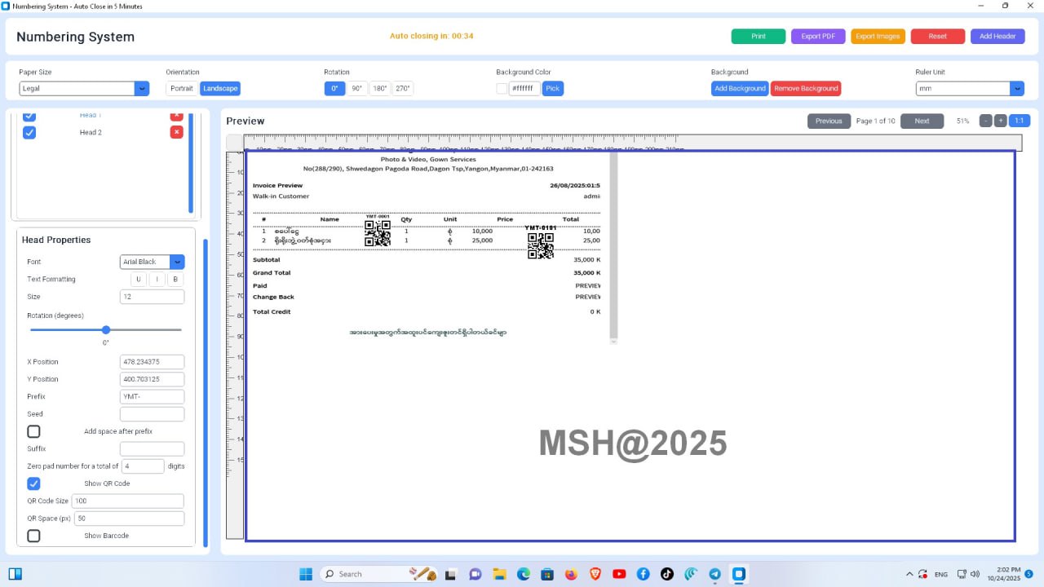
Task: Switch orientation to Portrait
Action: pos(182,88)
